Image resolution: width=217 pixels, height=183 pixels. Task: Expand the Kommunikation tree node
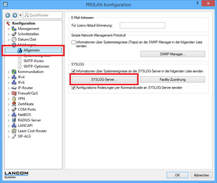9,72
